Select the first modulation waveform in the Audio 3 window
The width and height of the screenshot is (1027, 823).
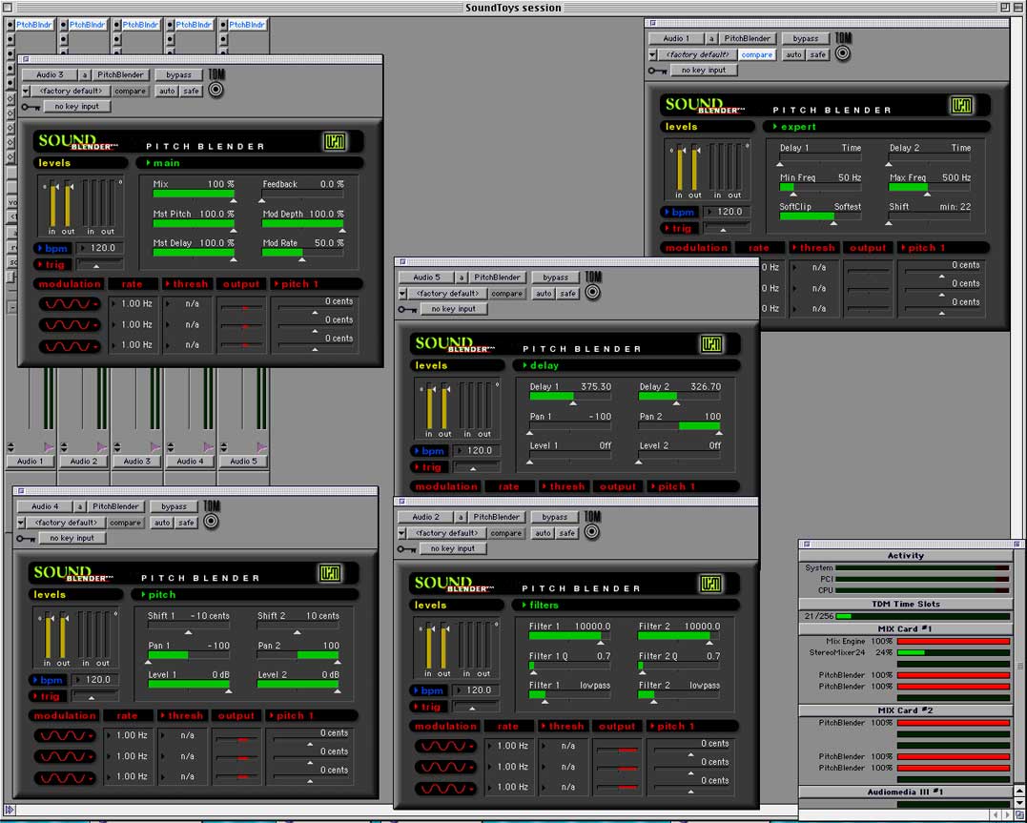(69, 304)
